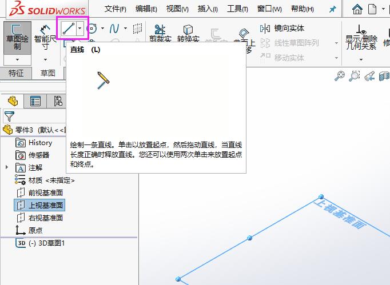
Task: Open the Spline tool dropdown arrow
Action: tap(125, 29)
